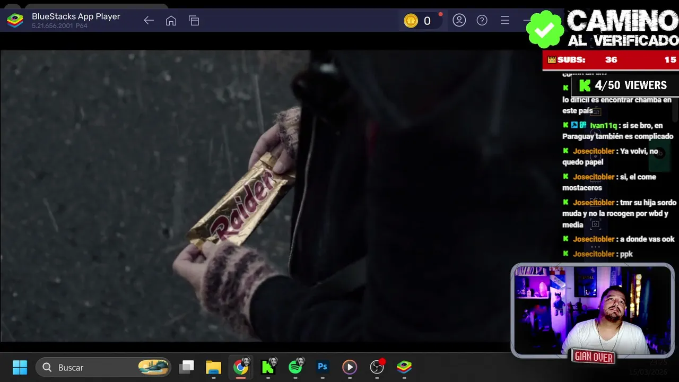
Task: Click chat message 'si, el come mostaceros'
Action: [610, 182]
